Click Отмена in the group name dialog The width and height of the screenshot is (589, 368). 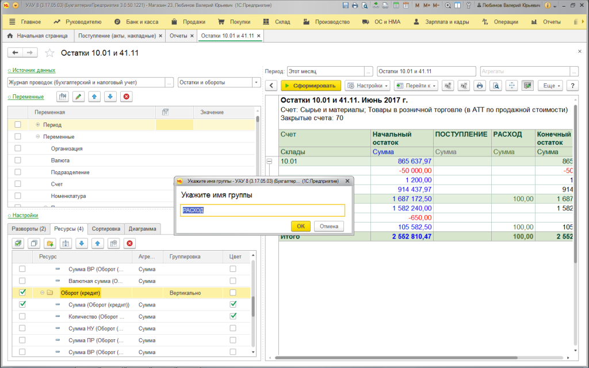(x=329, y=226)
